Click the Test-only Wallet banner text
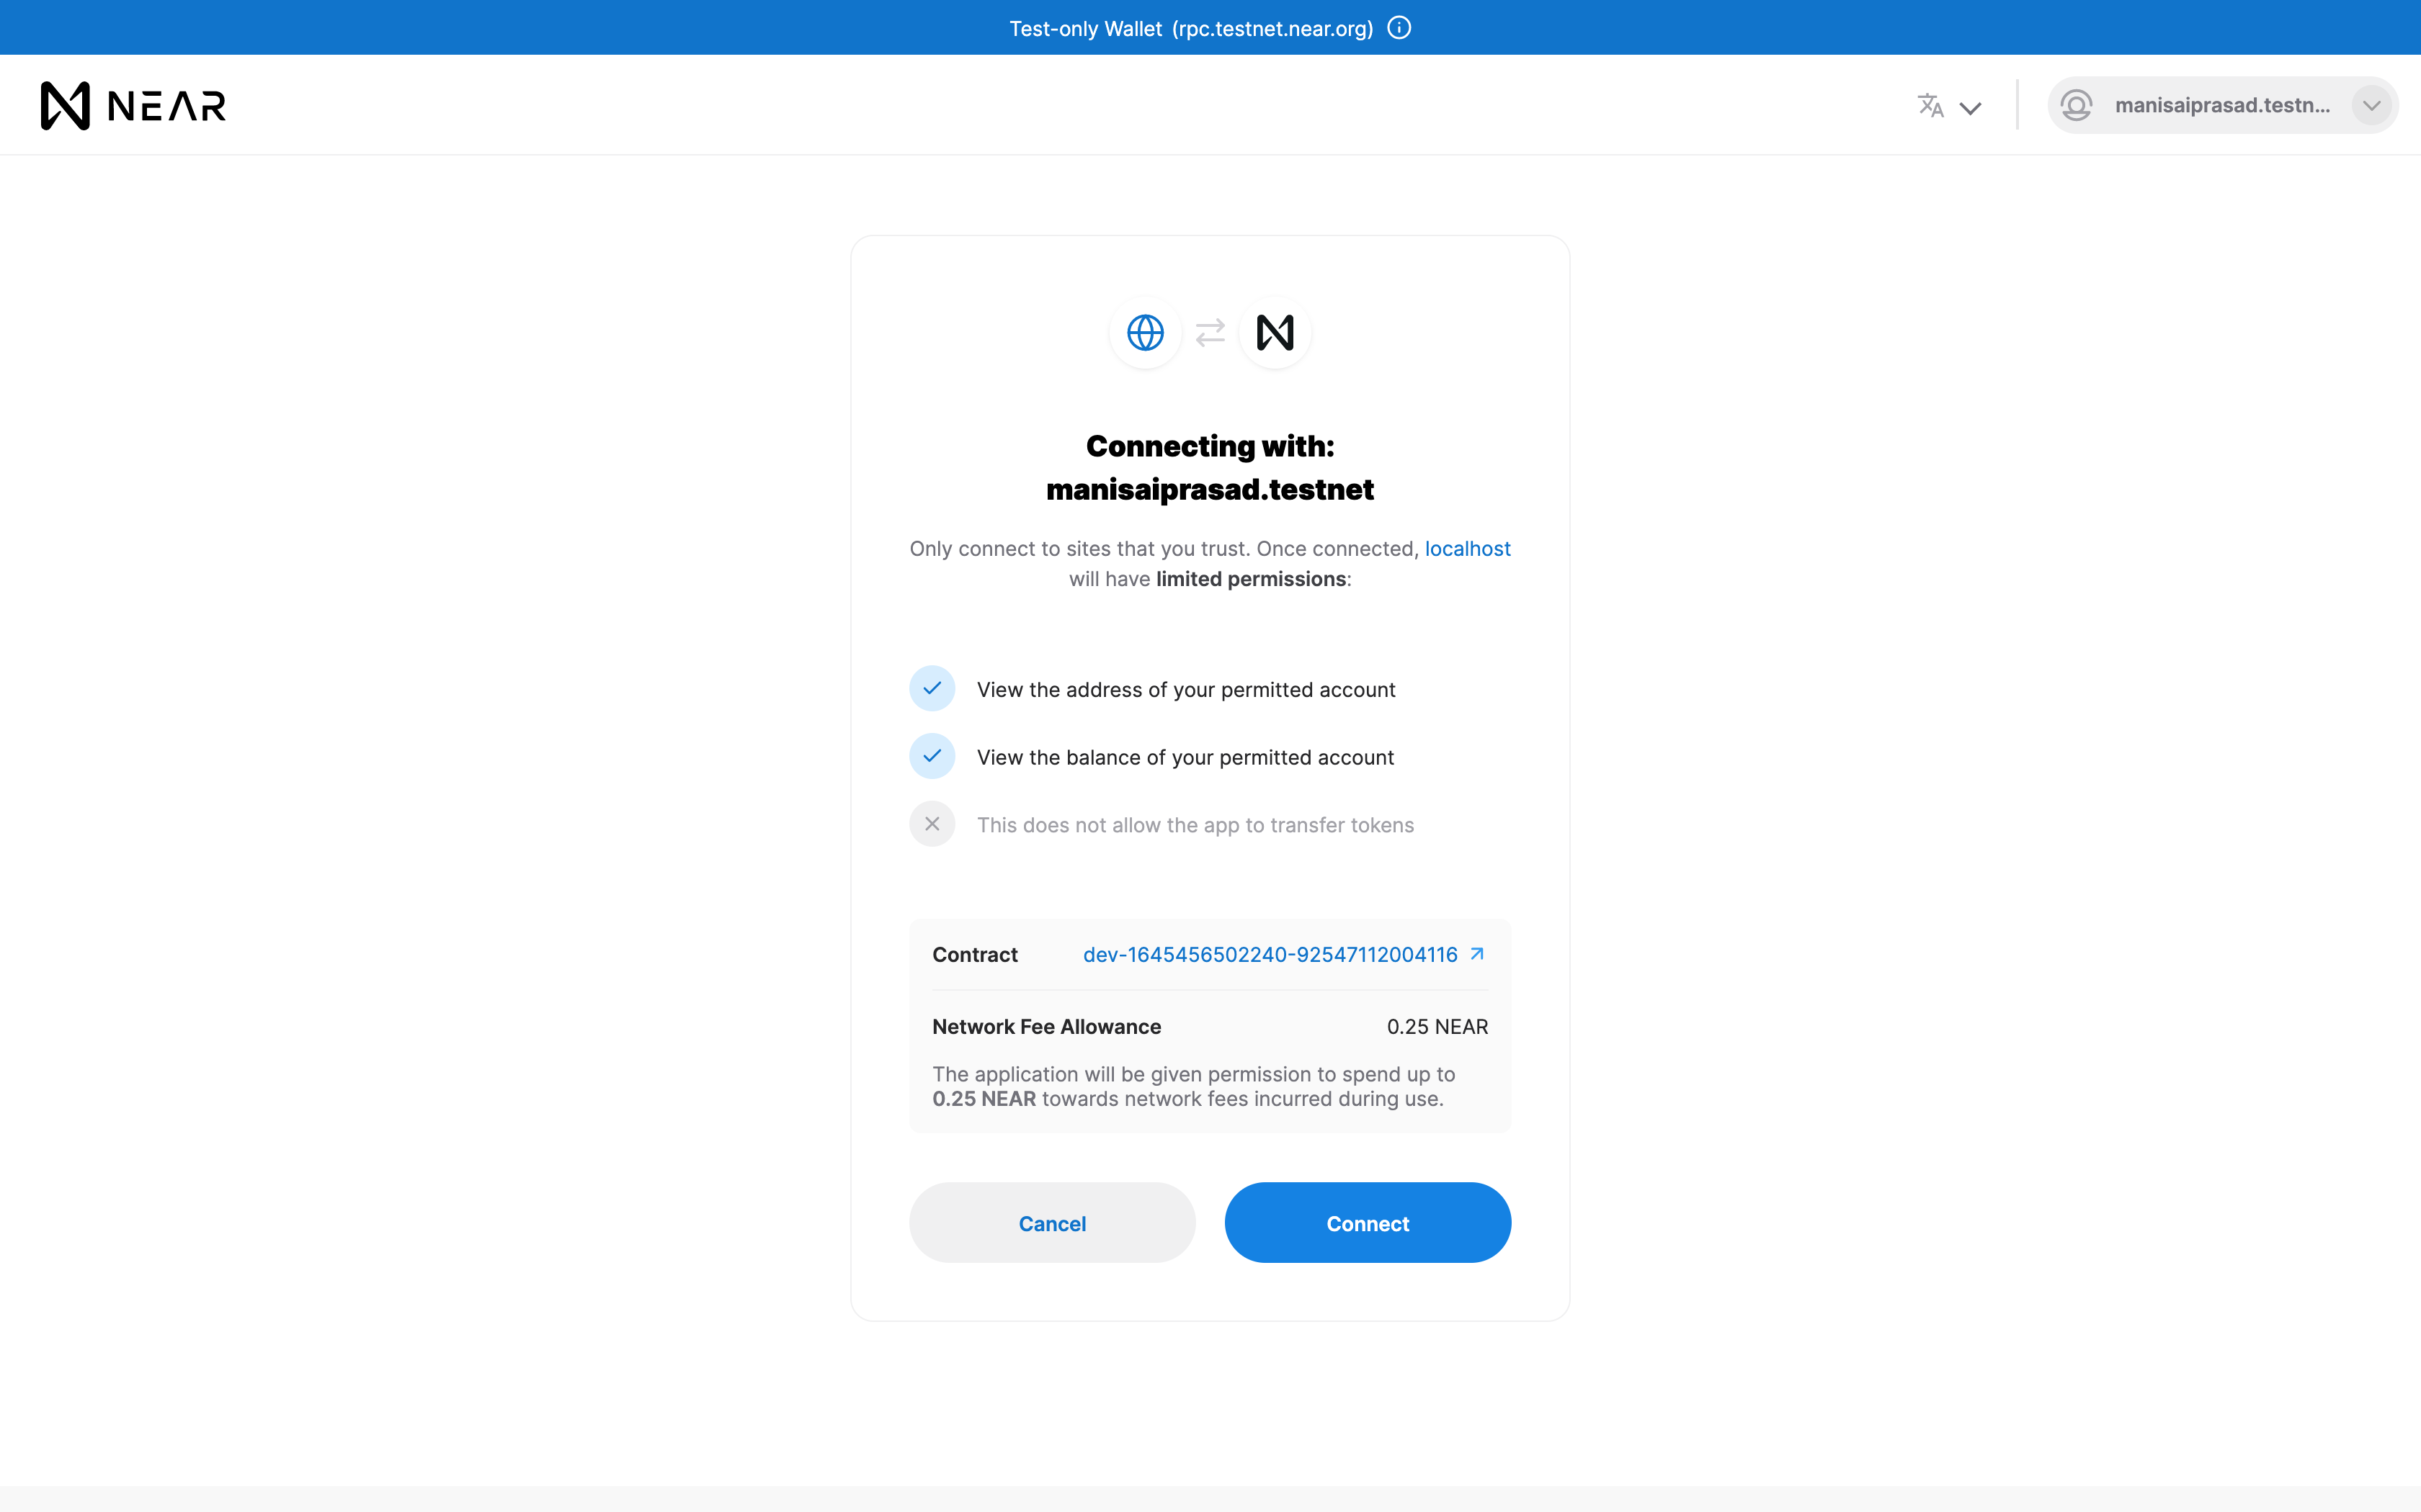Screen dimensions: 2421x1512 [x=1190, y=28]
